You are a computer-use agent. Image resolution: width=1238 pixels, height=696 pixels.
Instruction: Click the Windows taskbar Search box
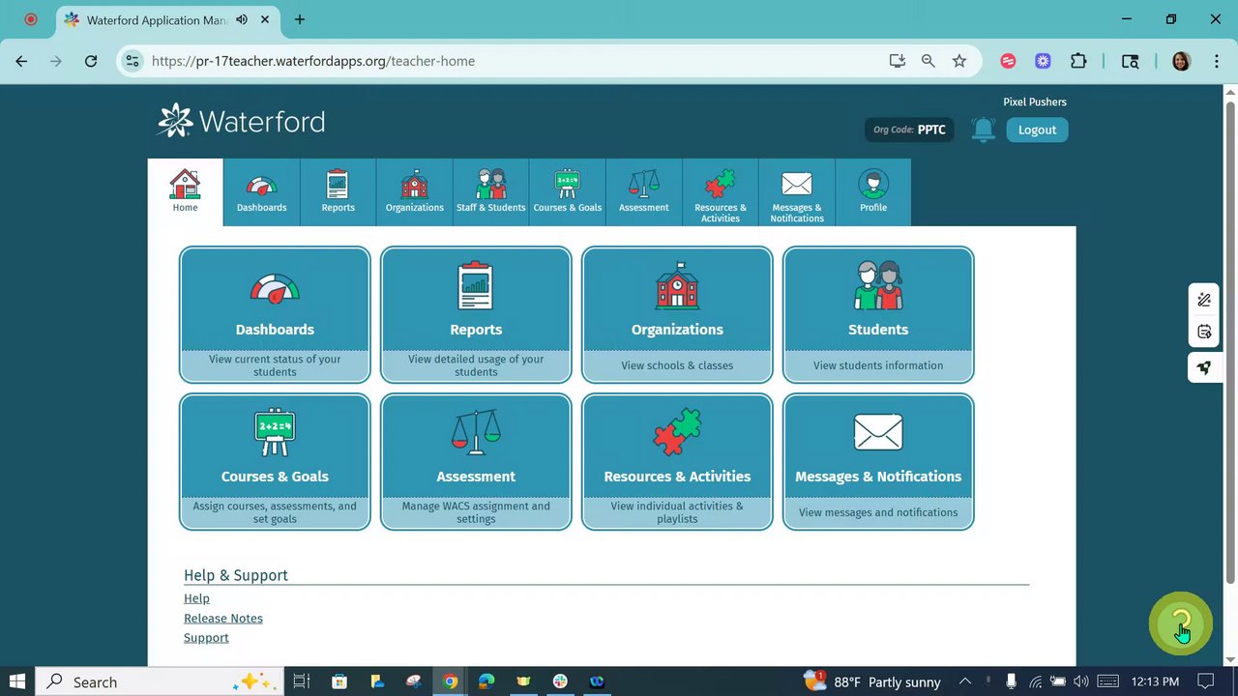click(x=160, y=681)
